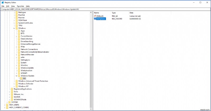Click the Appx folder icon

(x=19, y=31)
